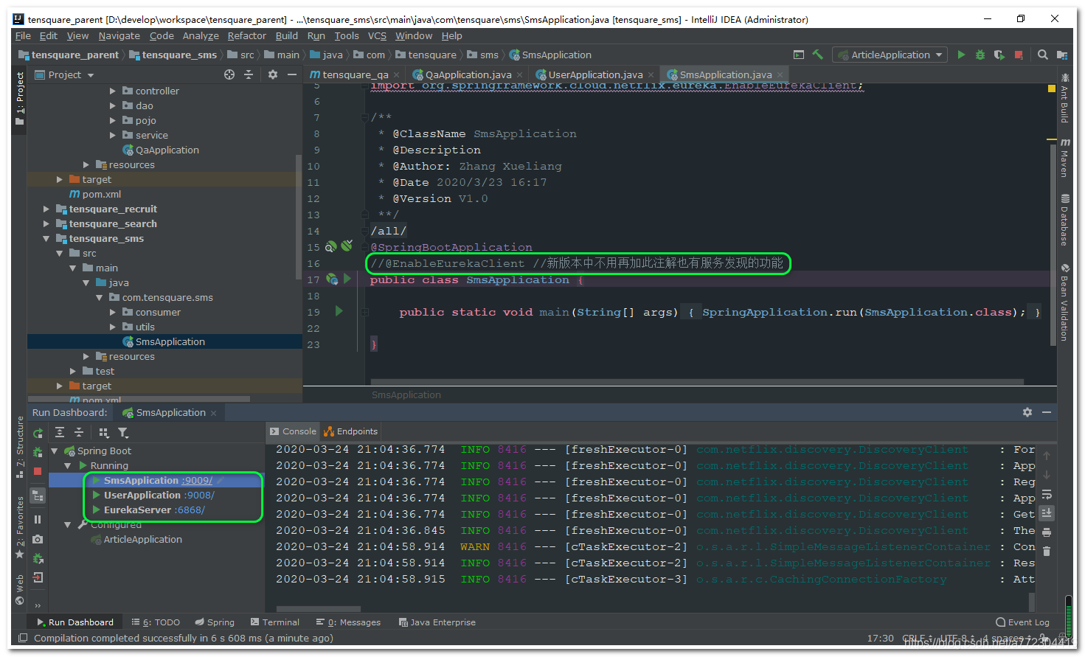
Task: Expand the controller package folder
Action: click(x=113, y=91)
